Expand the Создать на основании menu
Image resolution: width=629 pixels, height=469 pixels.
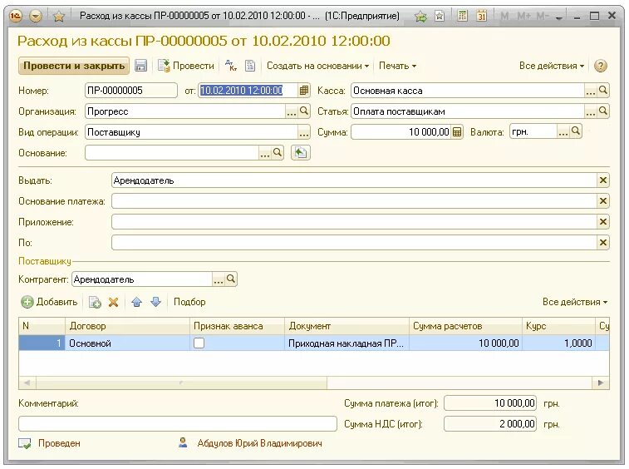pyautogui.click(x=317, y=66)
